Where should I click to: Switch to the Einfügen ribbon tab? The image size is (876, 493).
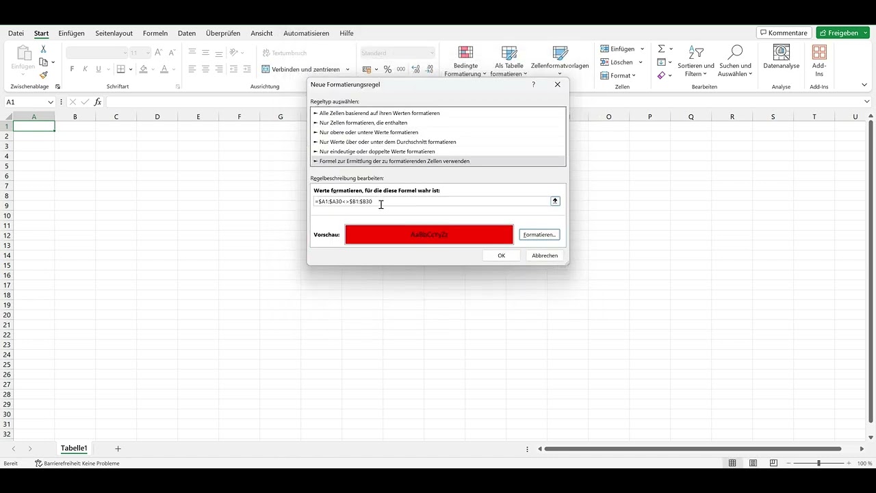click(72, 33)
